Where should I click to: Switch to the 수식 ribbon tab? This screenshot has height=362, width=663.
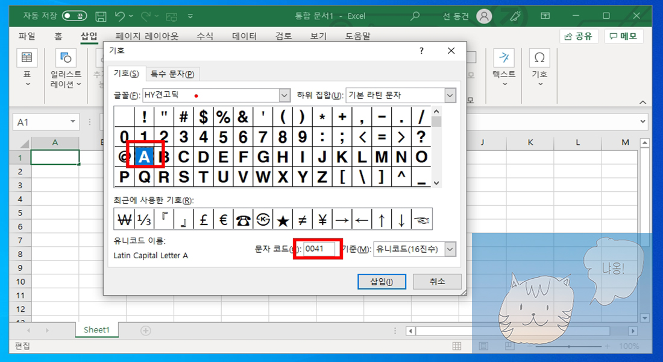point(205,36)
